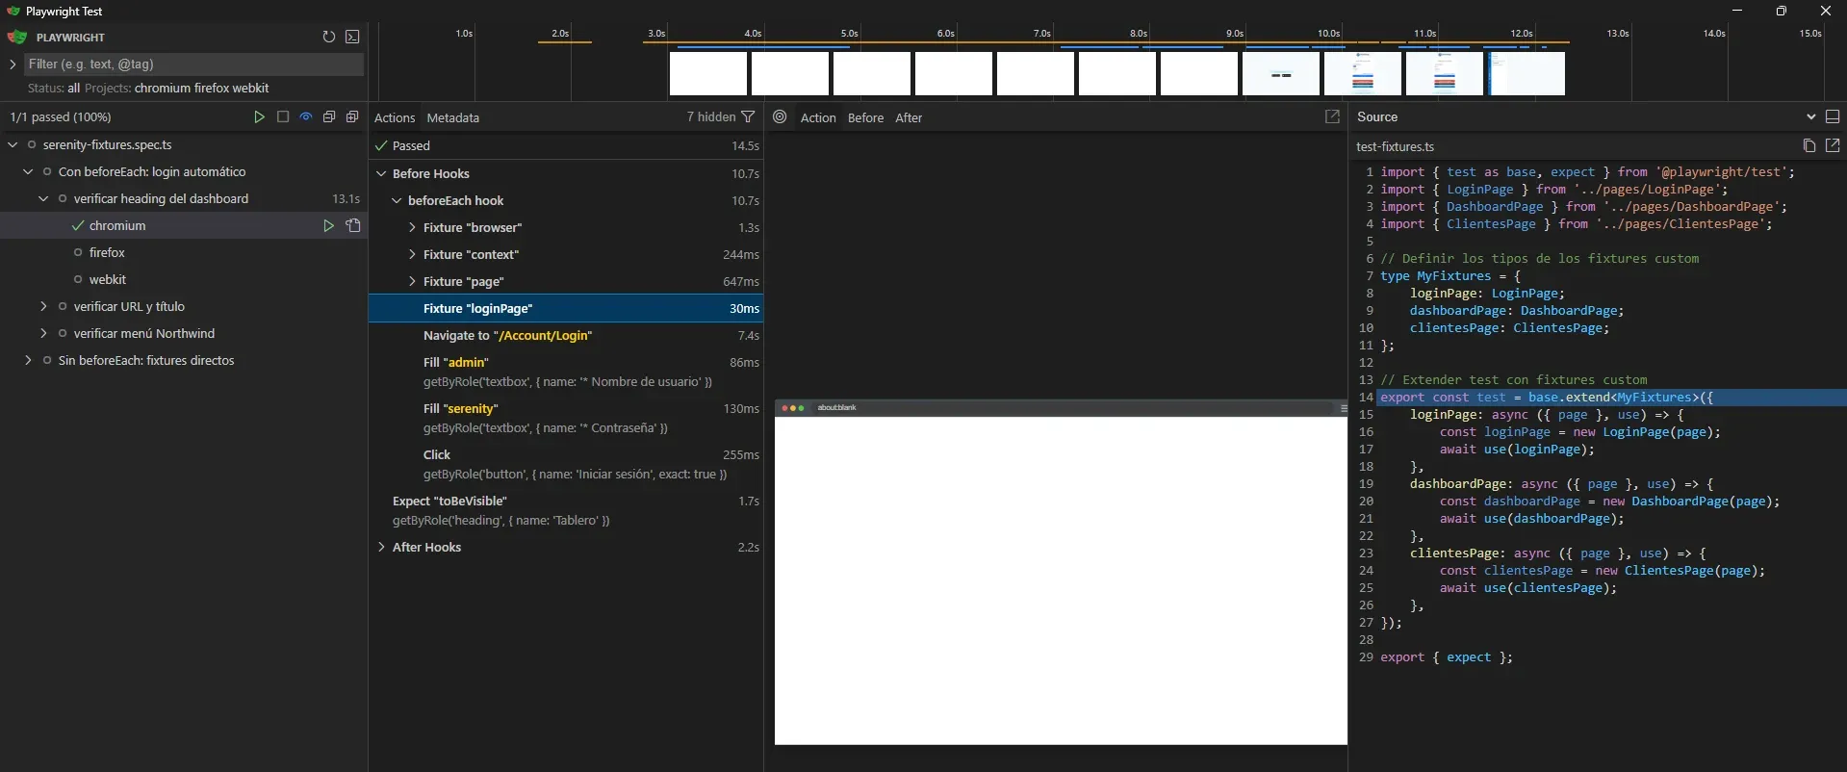Select the After snapshot tab
Image resolution: width=1847 pixels, height=772 pixels.
click(x=909, y=117)
